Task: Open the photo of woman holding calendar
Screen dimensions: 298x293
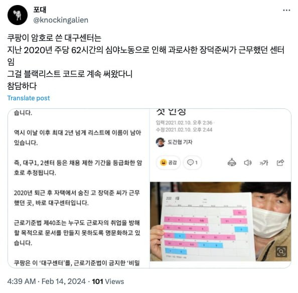Action: point(220,222)
